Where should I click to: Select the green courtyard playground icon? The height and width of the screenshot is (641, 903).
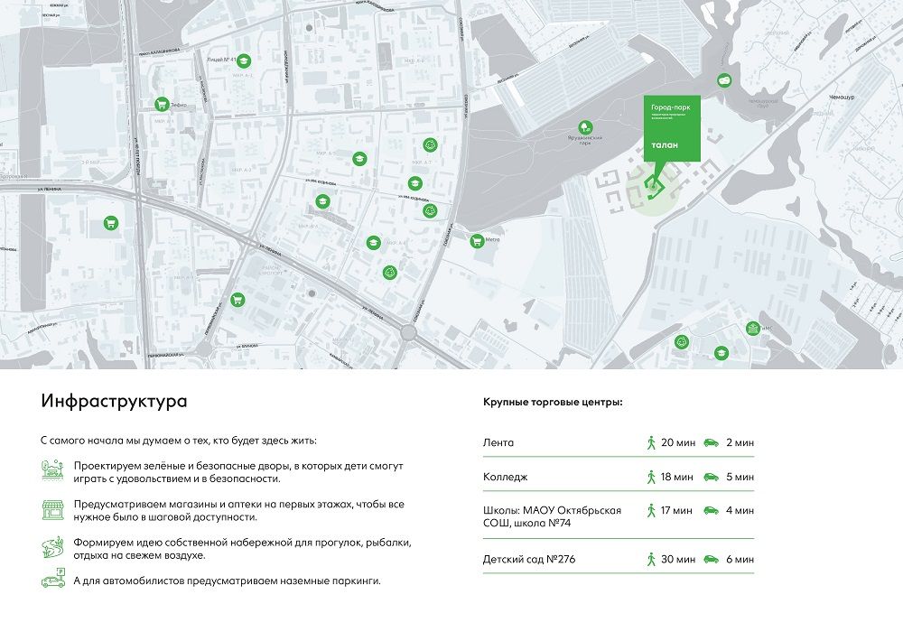coord(52,471)
